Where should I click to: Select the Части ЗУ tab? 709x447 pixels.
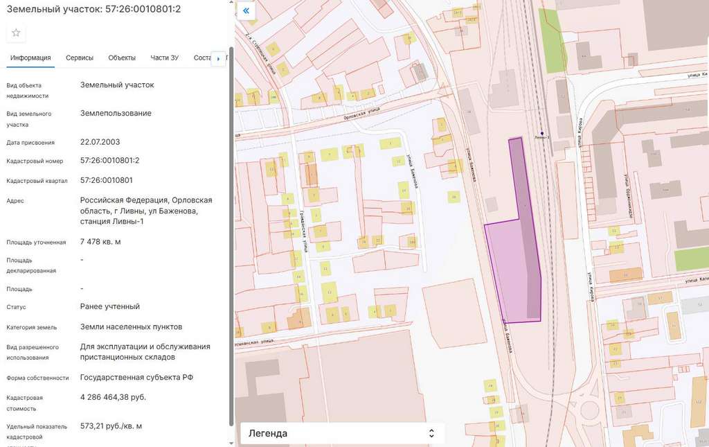(x=165, y=58)
